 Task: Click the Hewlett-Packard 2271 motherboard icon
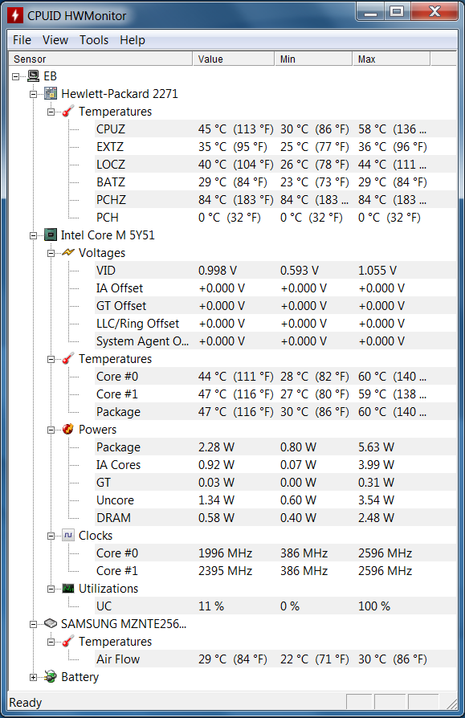tap(51, 93)
